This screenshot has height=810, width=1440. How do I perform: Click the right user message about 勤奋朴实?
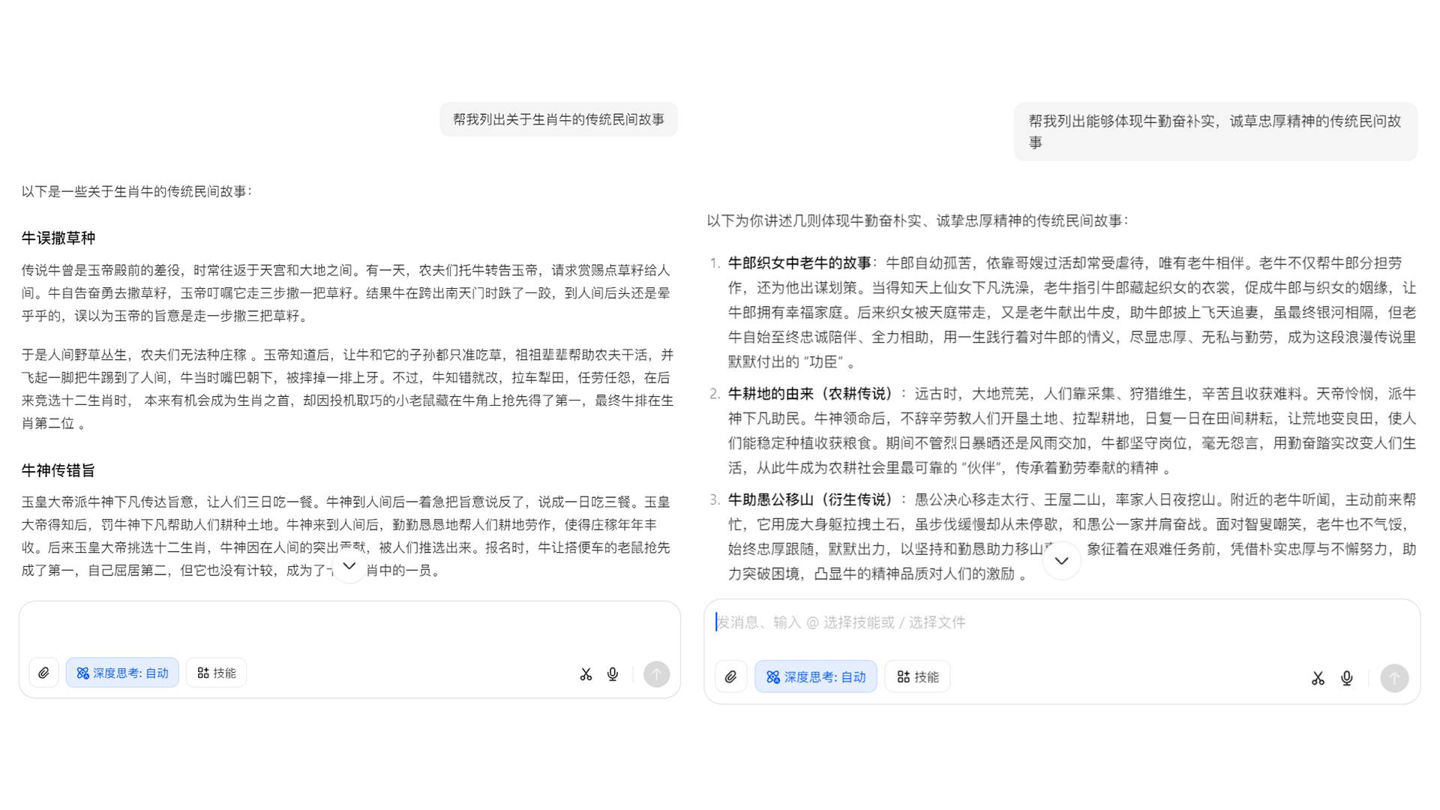[x=1214, y=131]
